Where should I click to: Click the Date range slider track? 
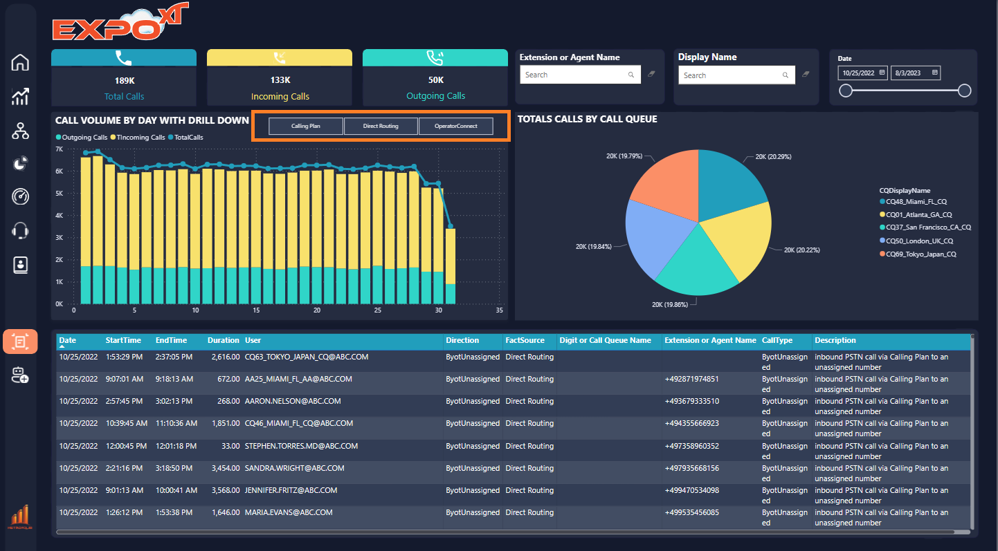(905, 91)
